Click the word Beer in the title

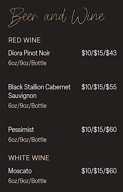[24, 17]
